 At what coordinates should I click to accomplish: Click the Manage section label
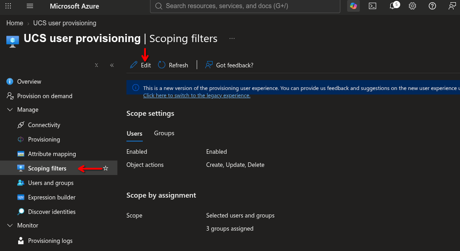(28, 109)
